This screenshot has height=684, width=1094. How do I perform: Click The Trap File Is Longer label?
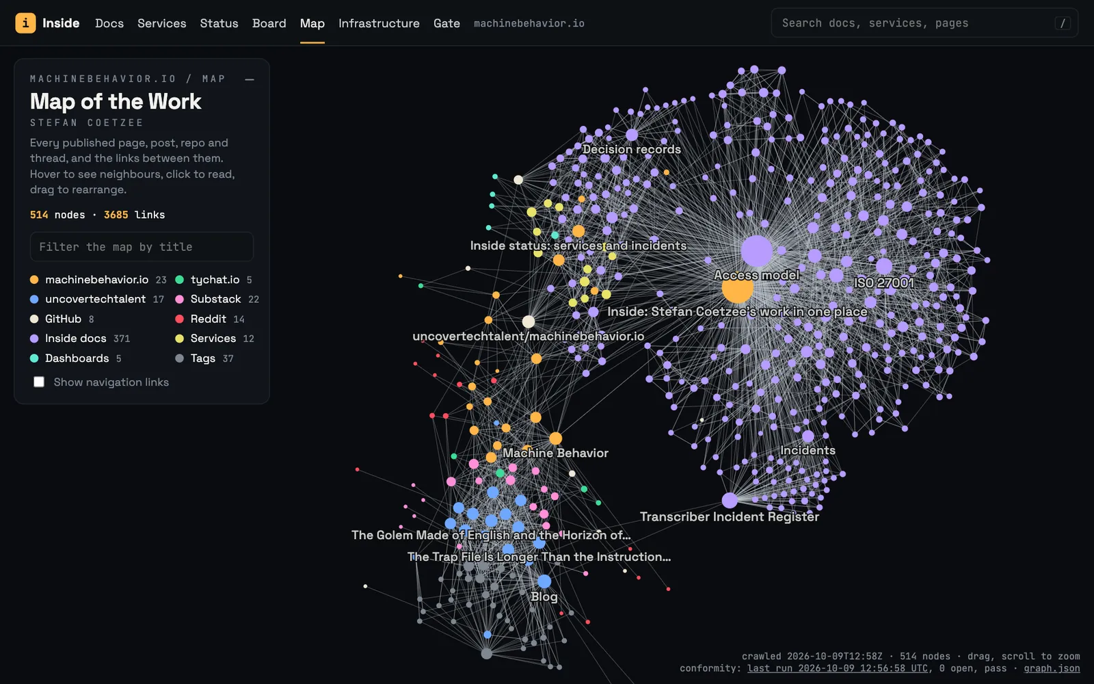539,557
